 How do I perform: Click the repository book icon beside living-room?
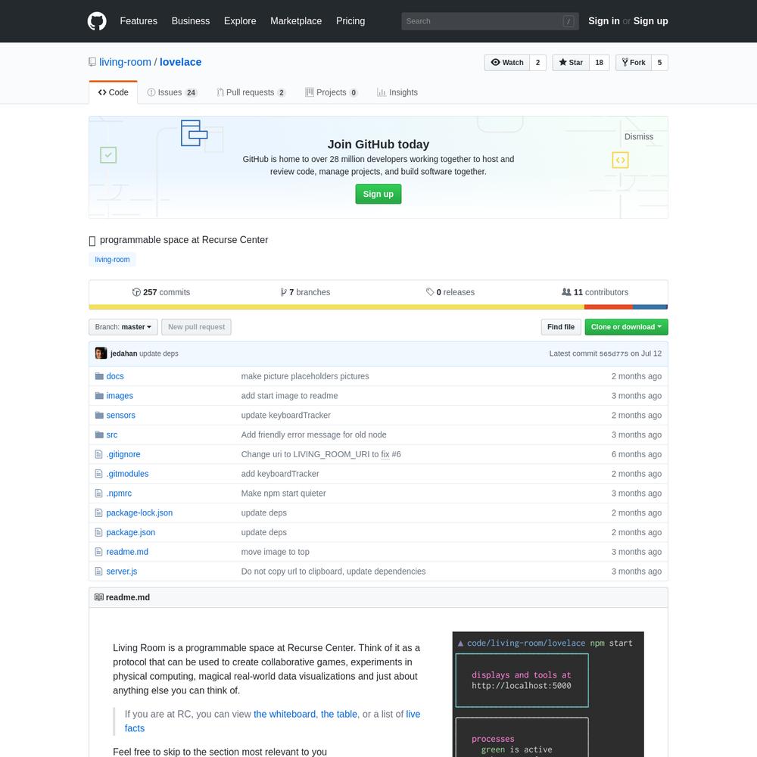(92, 62)
